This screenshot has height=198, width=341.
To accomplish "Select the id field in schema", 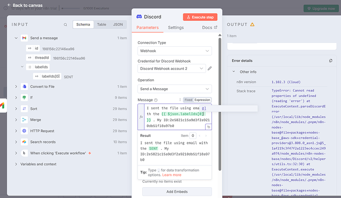I will (x=33, y=48).
